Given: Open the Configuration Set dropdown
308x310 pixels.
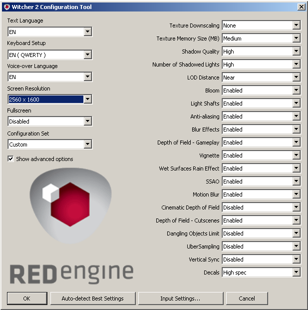Looking at the screenshot, I should click(x=50, y=144).
